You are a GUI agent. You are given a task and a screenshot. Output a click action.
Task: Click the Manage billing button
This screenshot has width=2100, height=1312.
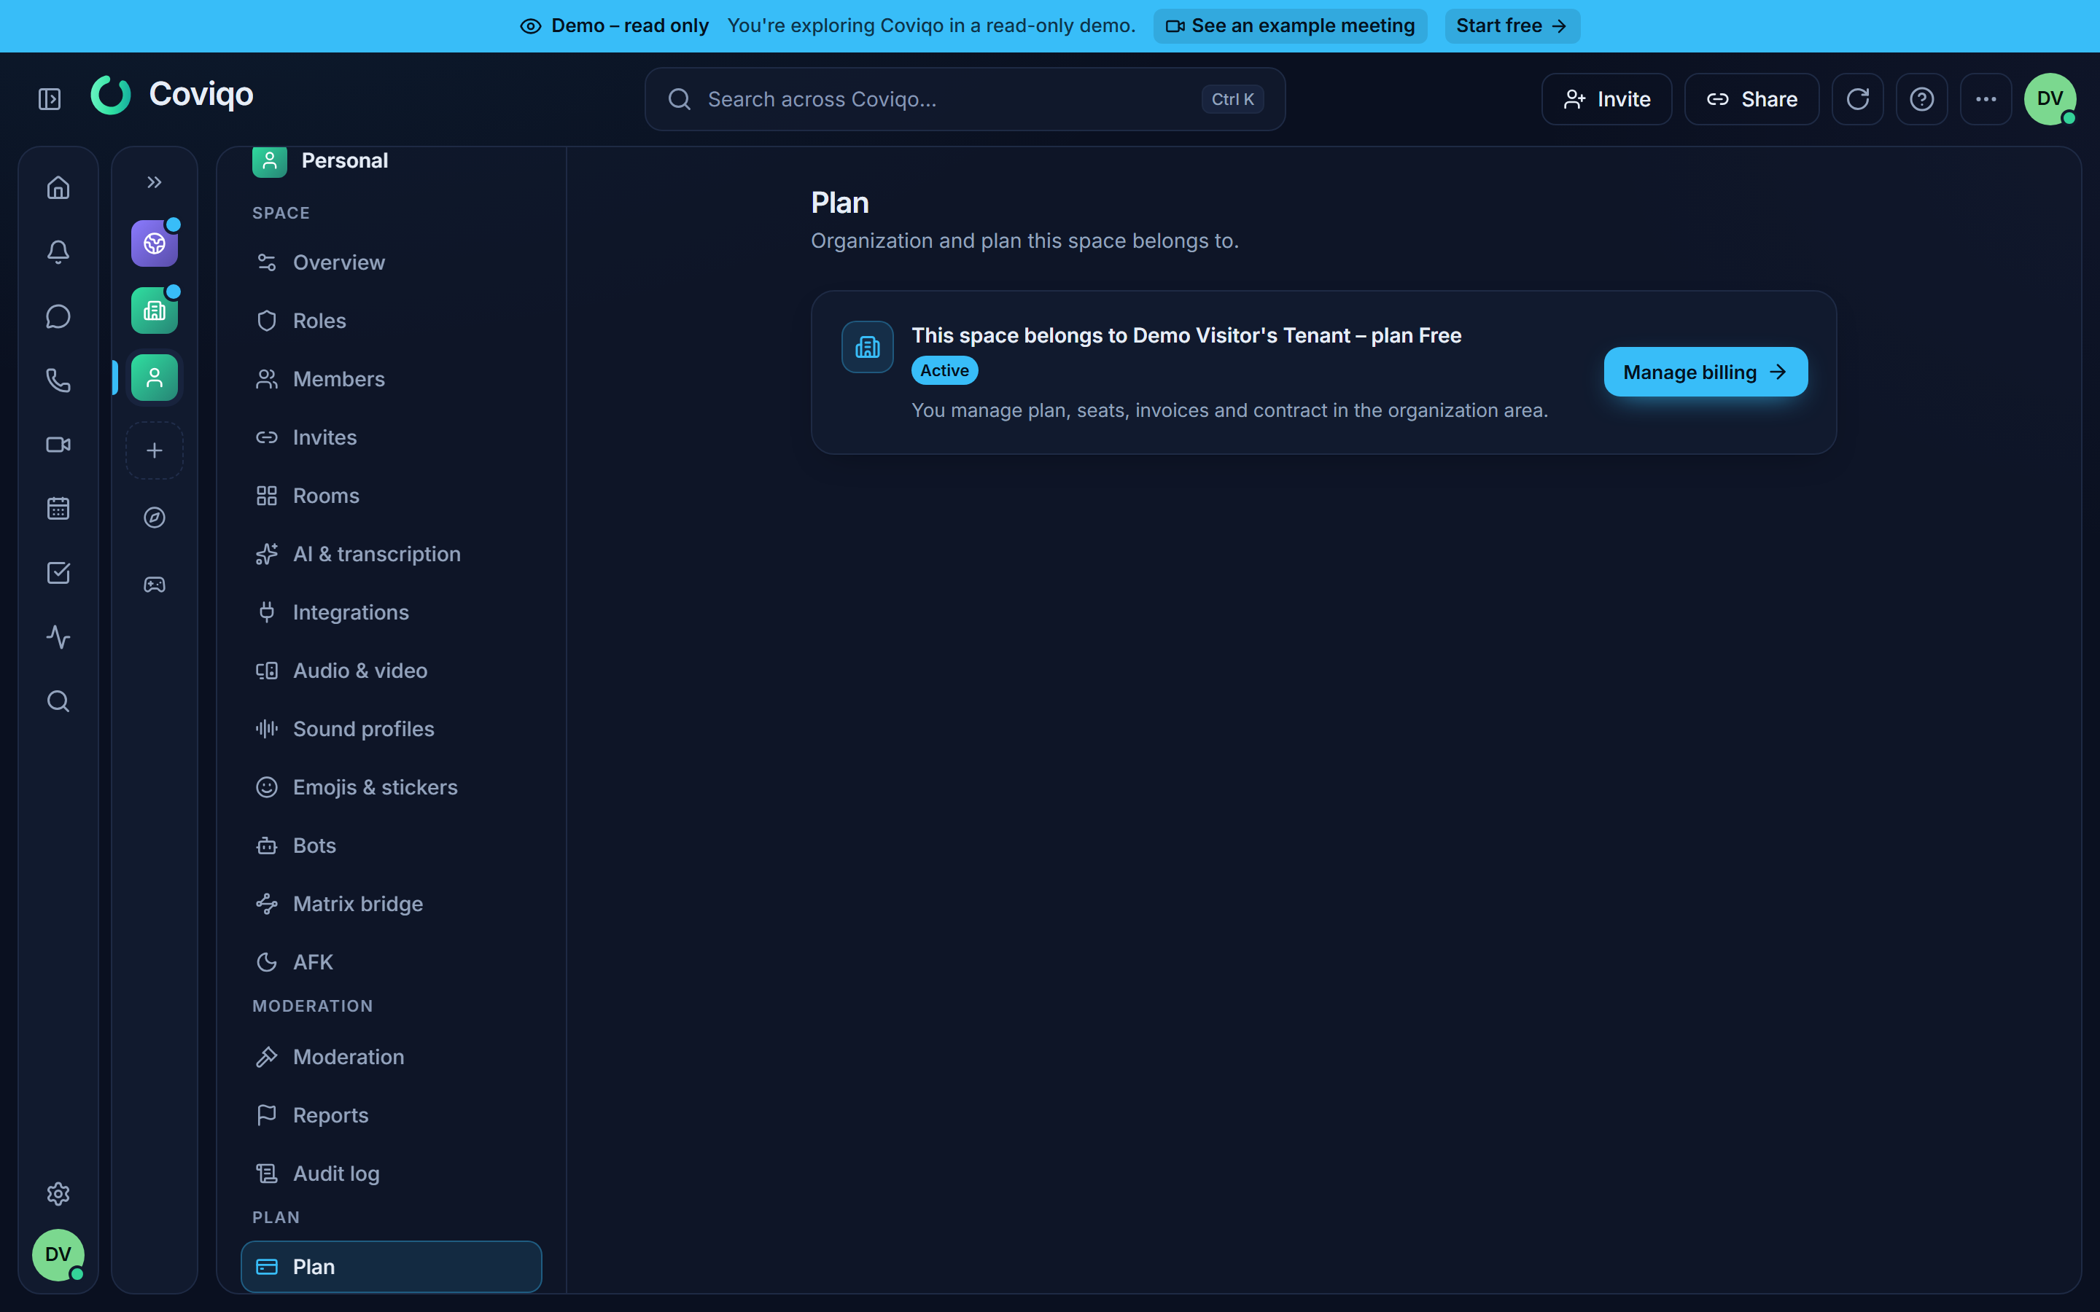coord(1706,372)
